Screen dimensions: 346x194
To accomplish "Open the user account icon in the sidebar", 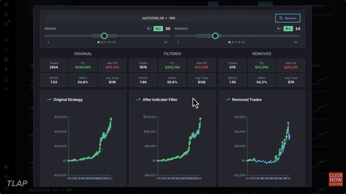I will [6, 167].
